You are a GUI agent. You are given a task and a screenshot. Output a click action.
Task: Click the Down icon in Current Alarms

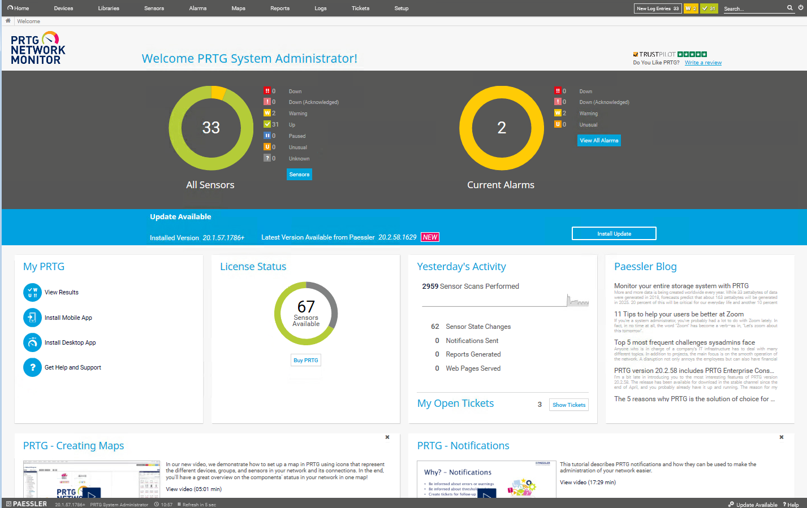558,90
